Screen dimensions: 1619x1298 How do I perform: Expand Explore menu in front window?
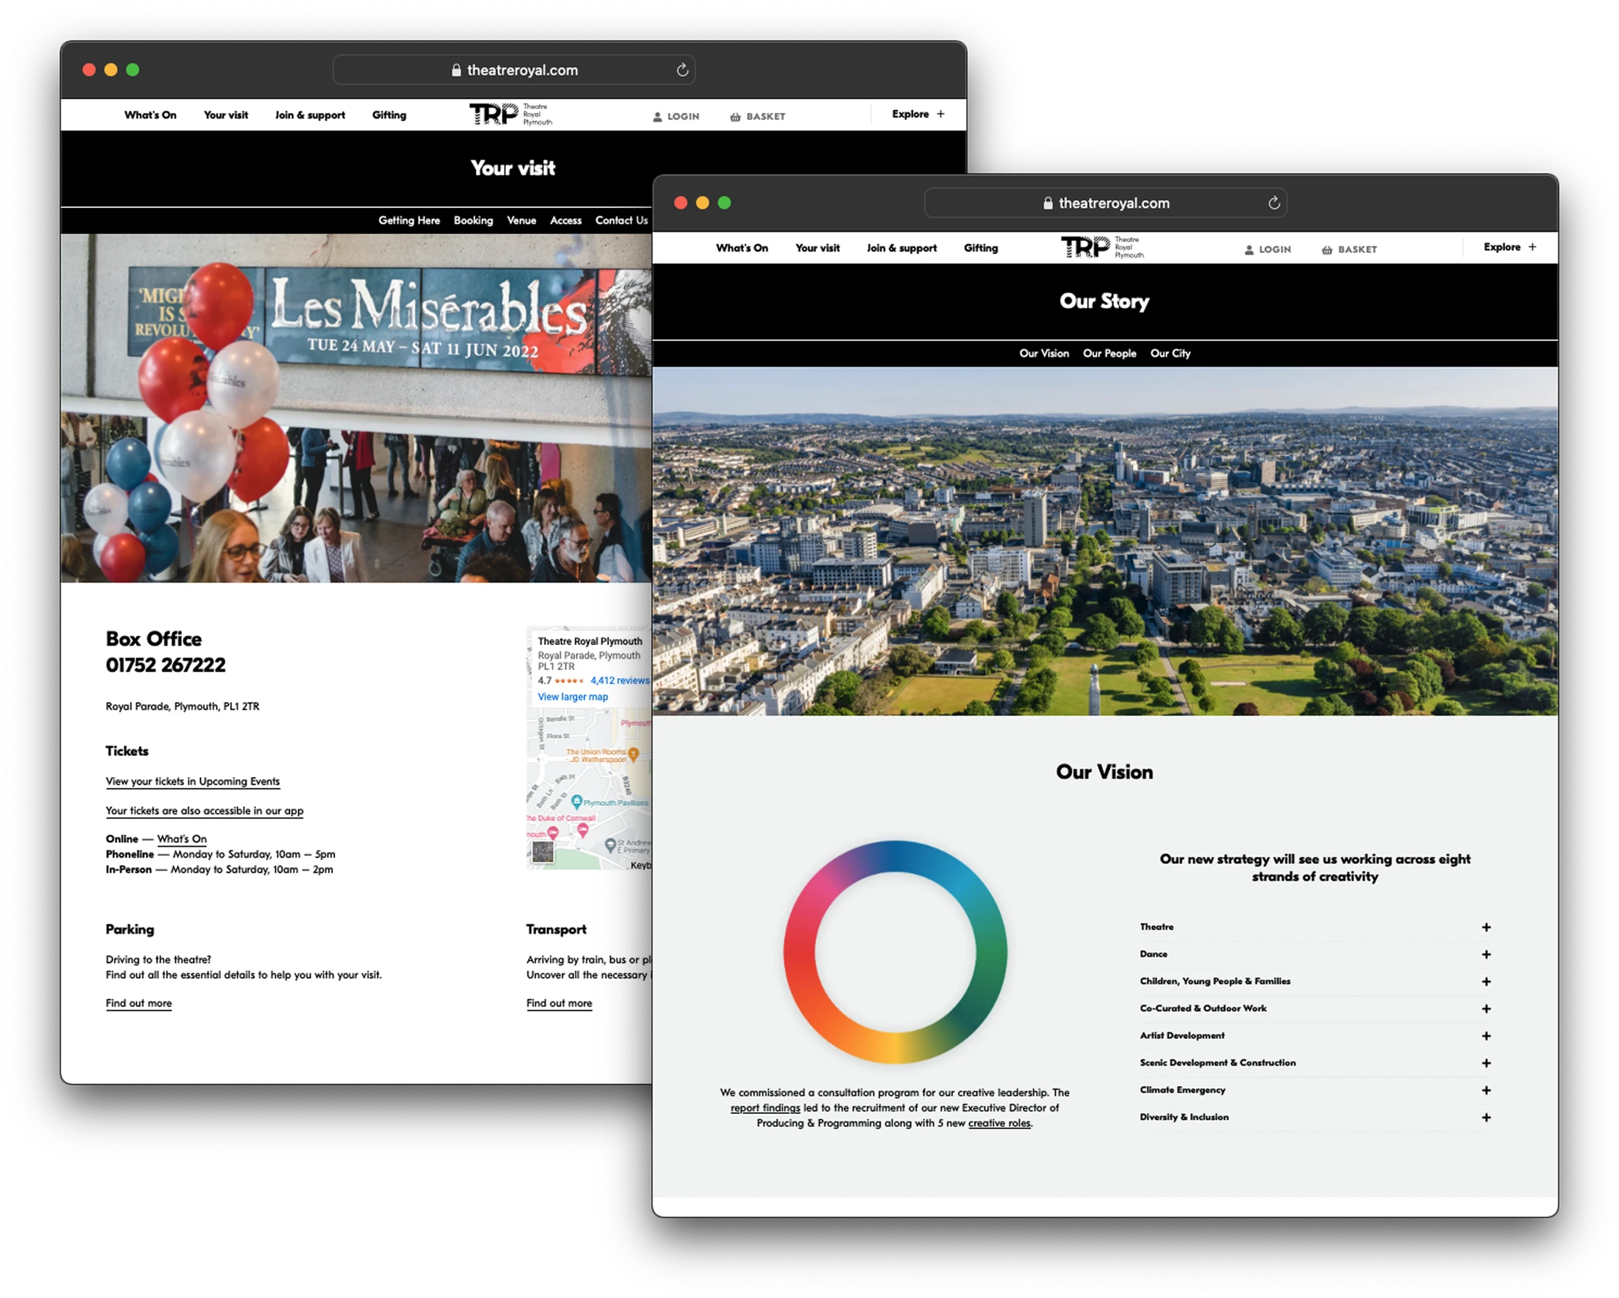click(1510, 247)
